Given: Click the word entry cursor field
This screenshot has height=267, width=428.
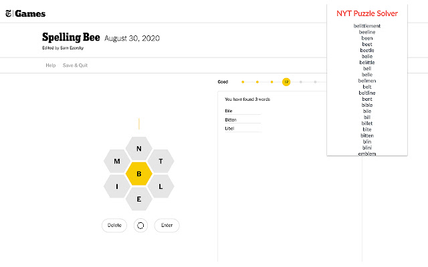Looking at the screenshot, I should click(x=139, y=124).
